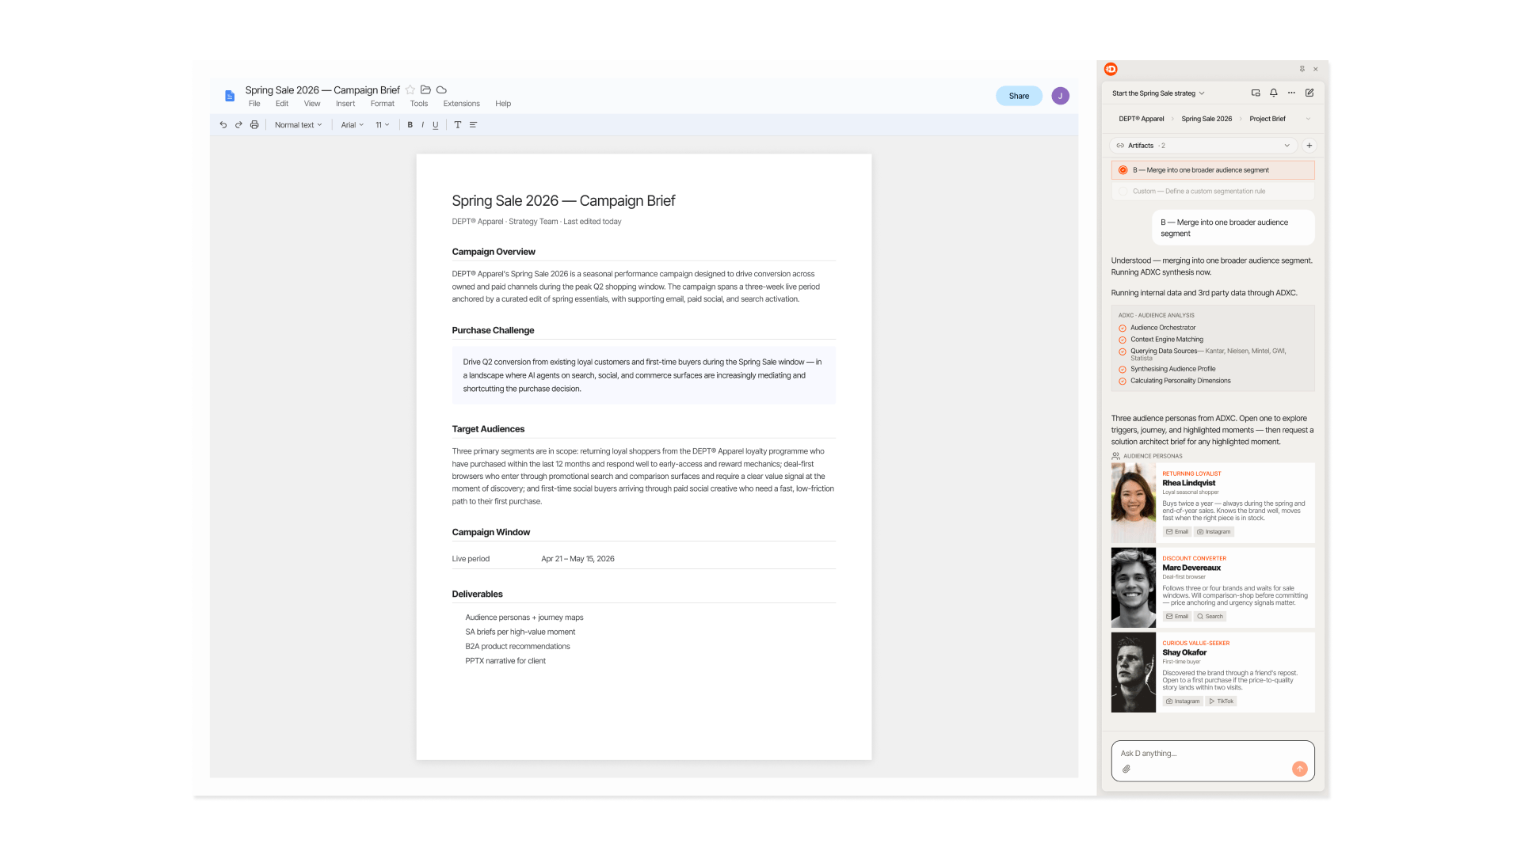The width and height of the screenshot is (1521, 855).
Task: Toggle underline formatting
Action: click(435, 125)
